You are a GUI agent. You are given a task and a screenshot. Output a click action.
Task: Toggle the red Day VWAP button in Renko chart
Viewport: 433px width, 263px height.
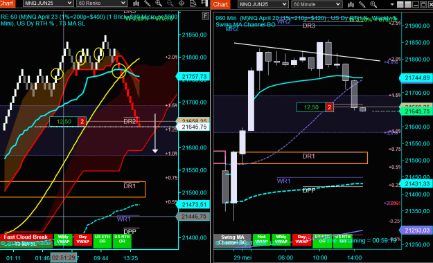[82, 239]
